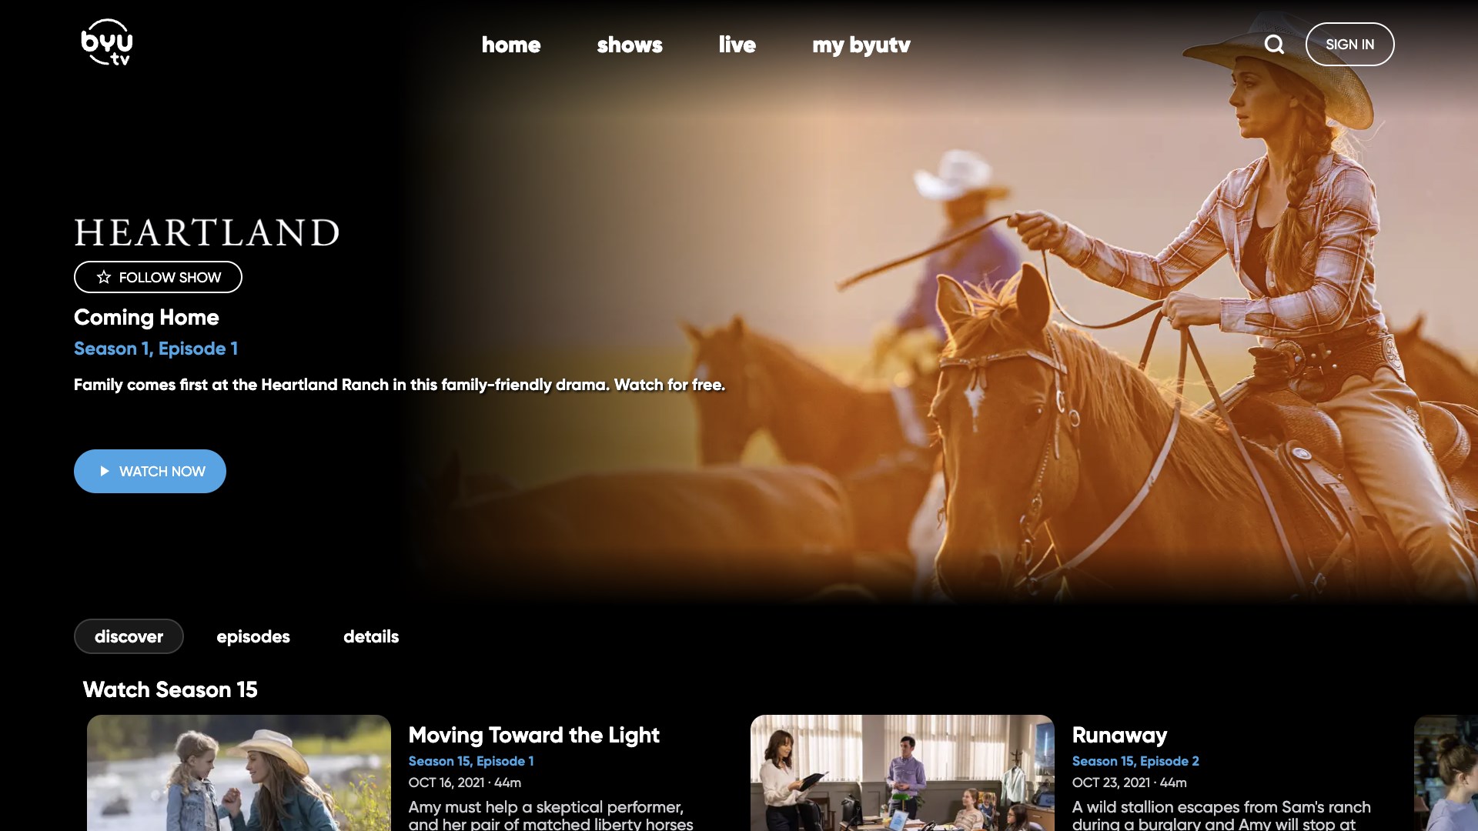The image size is (1478, 831).
Task: Click the star Follow Show button
Action: (x=158, y=277)
